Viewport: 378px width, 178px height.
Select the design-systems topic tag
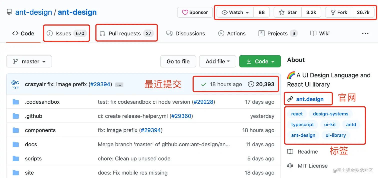pos(330,114)
